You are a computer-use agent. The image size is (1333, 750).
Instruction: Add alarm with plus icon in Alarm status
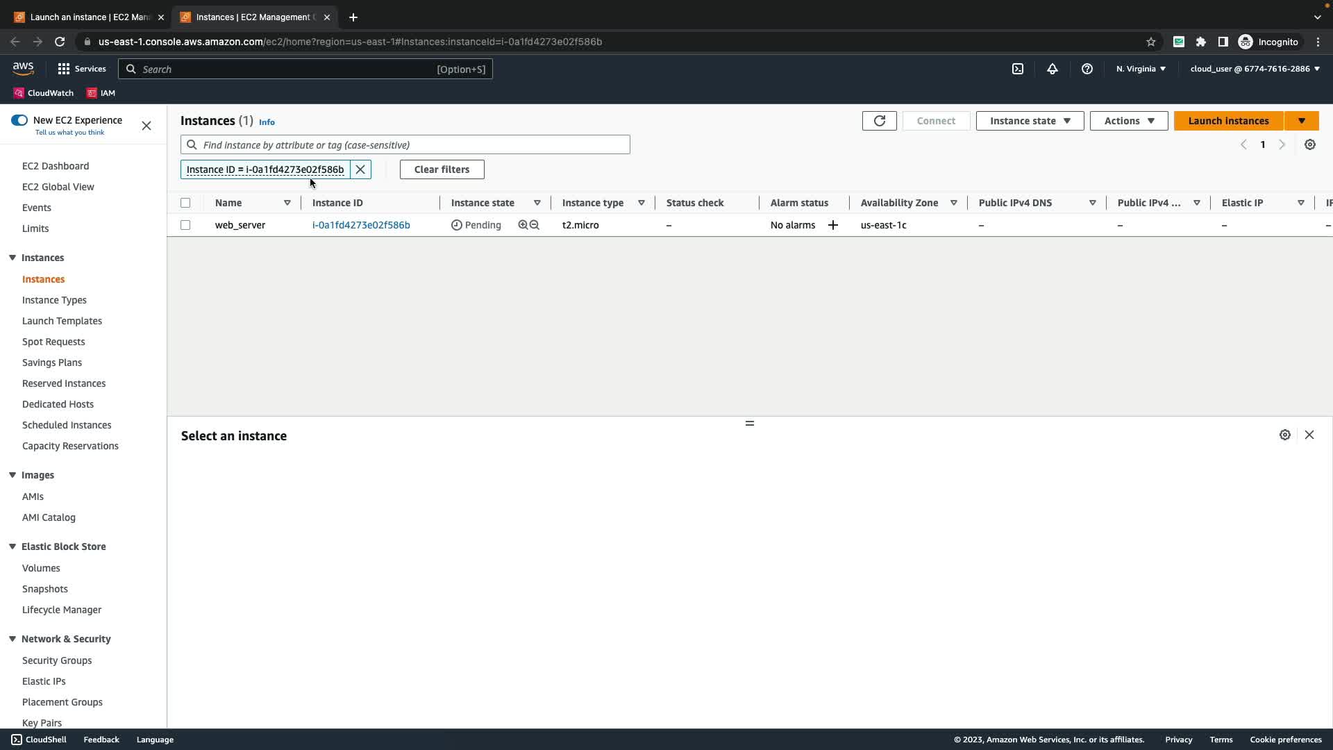(833, 225)
